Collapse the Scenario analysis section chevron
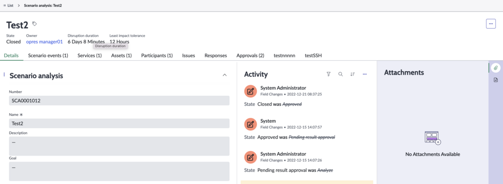Viewport: 503px width, 184px height. coord(224,75)
